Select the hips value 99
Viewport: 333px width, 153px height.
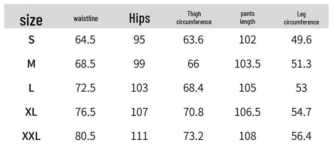139,64
